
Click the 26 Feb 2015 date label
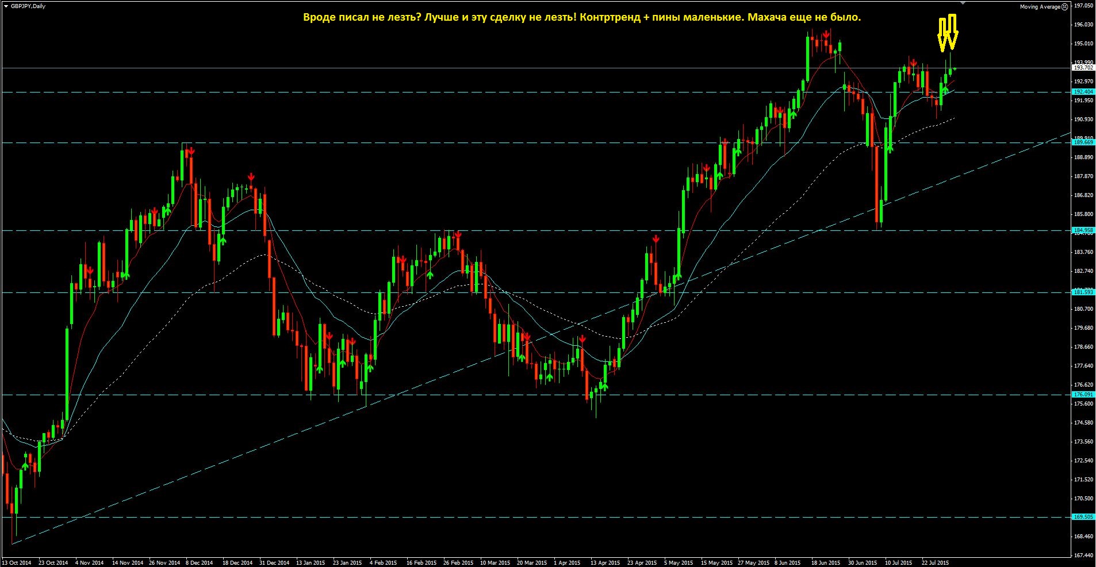click(458, 563)
